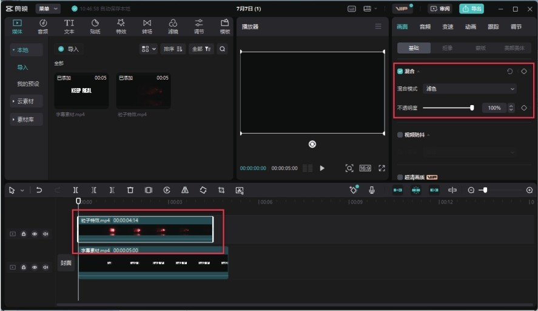The image size is (538, 311).
Task: Open the 贴纸 stickers tab
Action: [x=95, y=27]
